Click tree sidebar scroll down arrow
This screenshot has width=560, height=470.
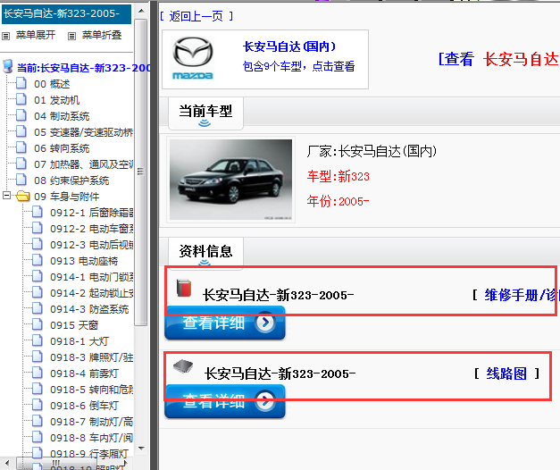coord(141,448)
